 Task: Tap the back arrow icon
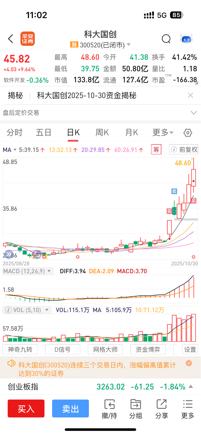(x=10, y=39)
